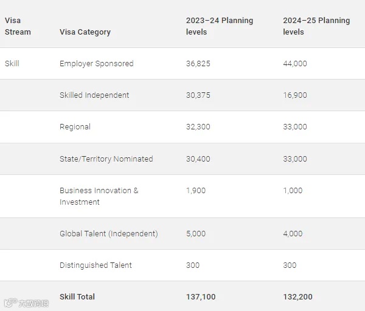Image resolution: width=365 pixels, height=311 pixels.
Task: Click the 132,200 Skill Total value
Action: (x=298, y=297)
